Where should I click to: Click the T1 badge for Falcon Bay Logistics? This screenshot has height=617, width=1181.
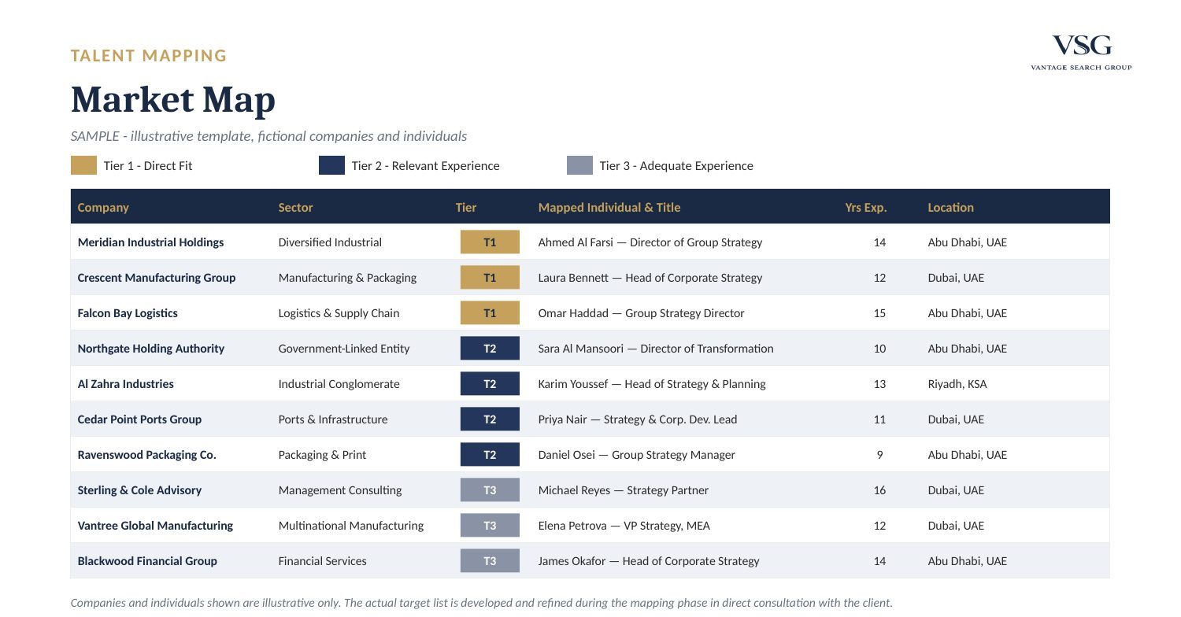pyautogui.click(x=490, y=313)
